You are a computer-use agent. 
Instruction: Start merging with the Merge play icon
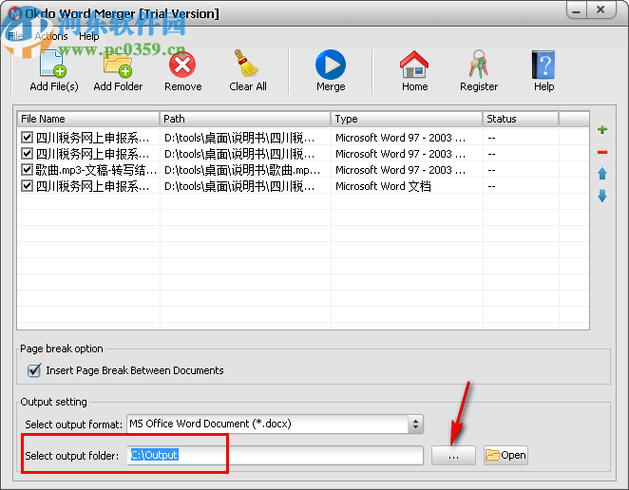point(331,65)
